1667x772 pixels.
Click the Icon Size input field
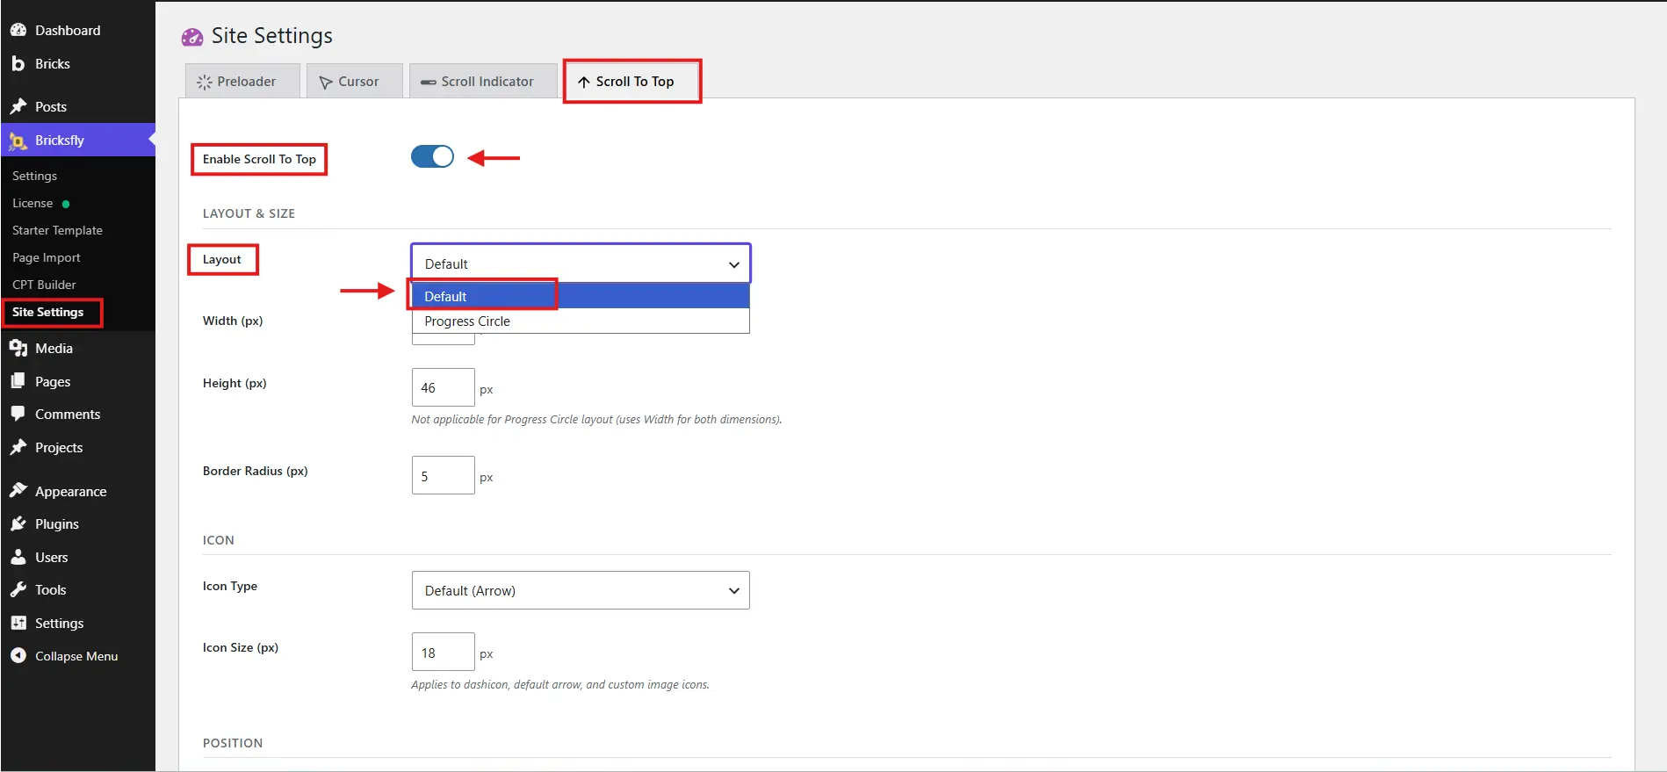444,652
